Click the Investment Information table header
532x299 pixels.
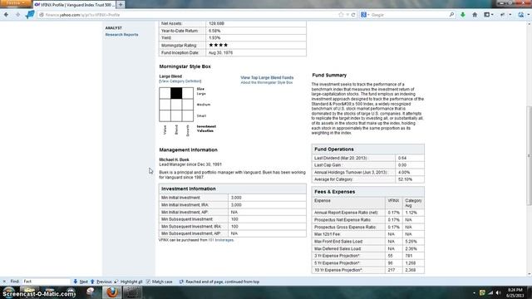[233, 189]
